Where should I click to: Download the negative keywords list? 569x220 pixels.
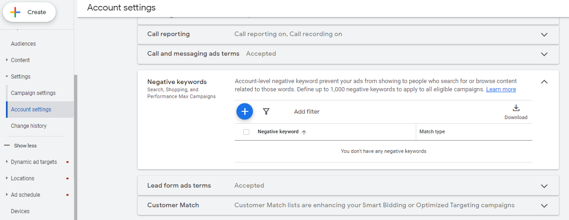point(515,112)
